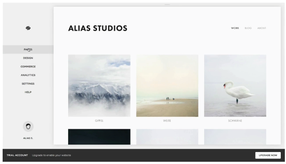Screen dimensions: 286x164
Task: Click the Upgrade Now button
Action: (268, 155)
